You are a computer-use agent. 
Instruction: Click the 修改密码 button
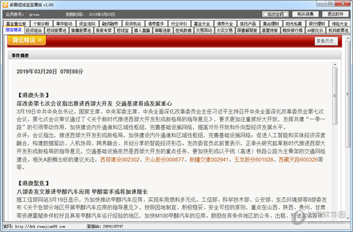click(x=275, y=14)
